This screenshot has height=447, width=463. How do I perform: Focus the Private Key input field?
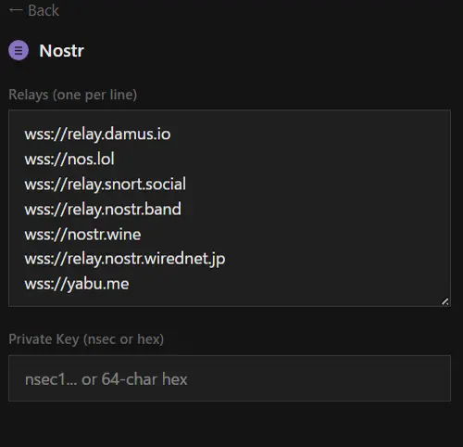(x=230, y=378)
